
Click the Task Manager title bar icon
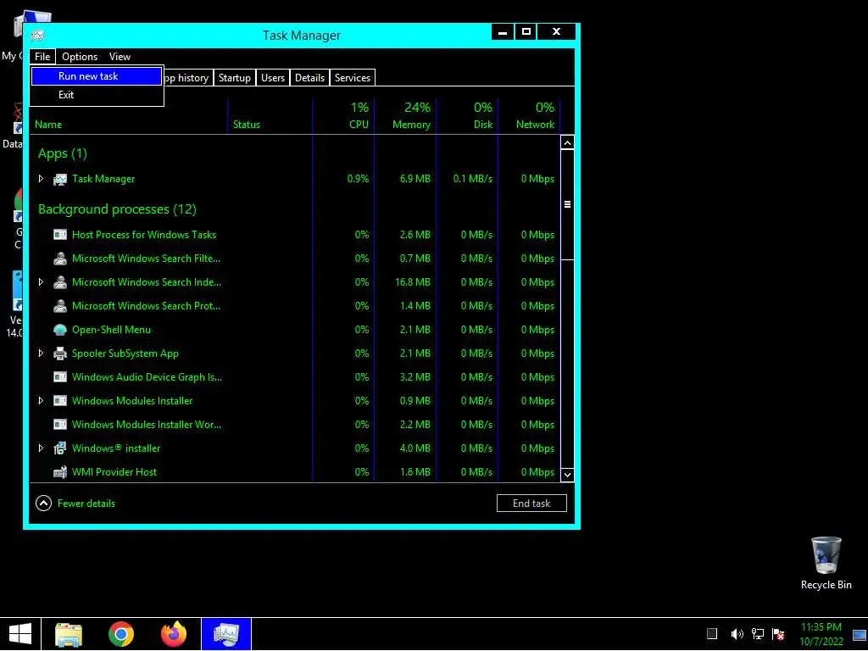(x=37, y=36)
